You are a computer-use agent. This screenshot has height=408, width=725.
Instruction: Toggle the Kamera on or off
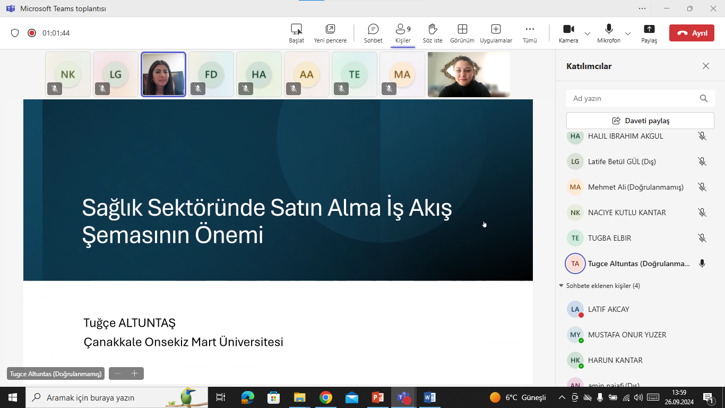[x=568, y=33]
